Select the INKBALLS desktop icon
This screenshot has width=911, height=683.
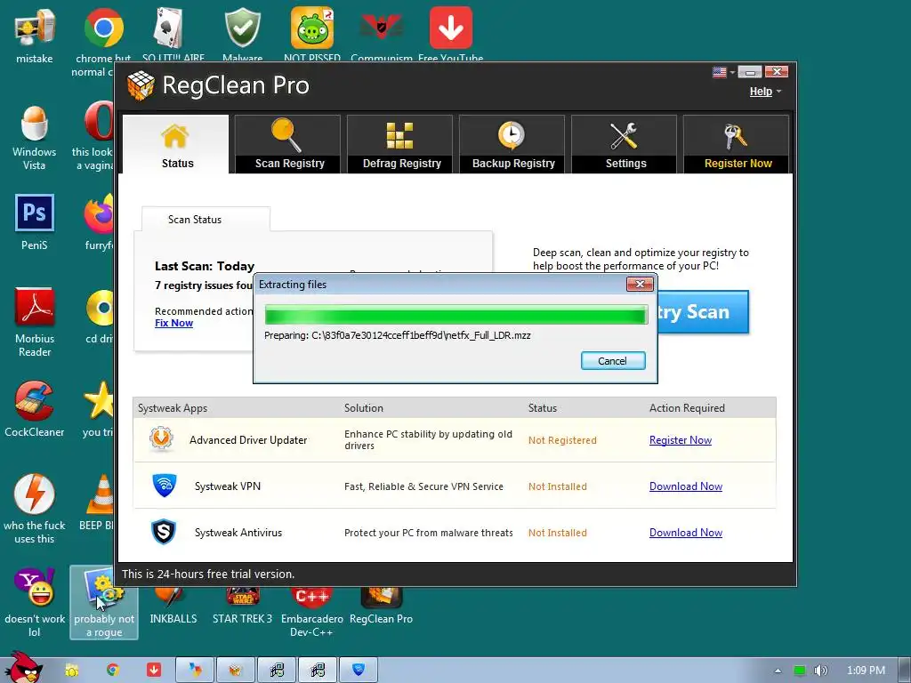click(x=173, y=604)
